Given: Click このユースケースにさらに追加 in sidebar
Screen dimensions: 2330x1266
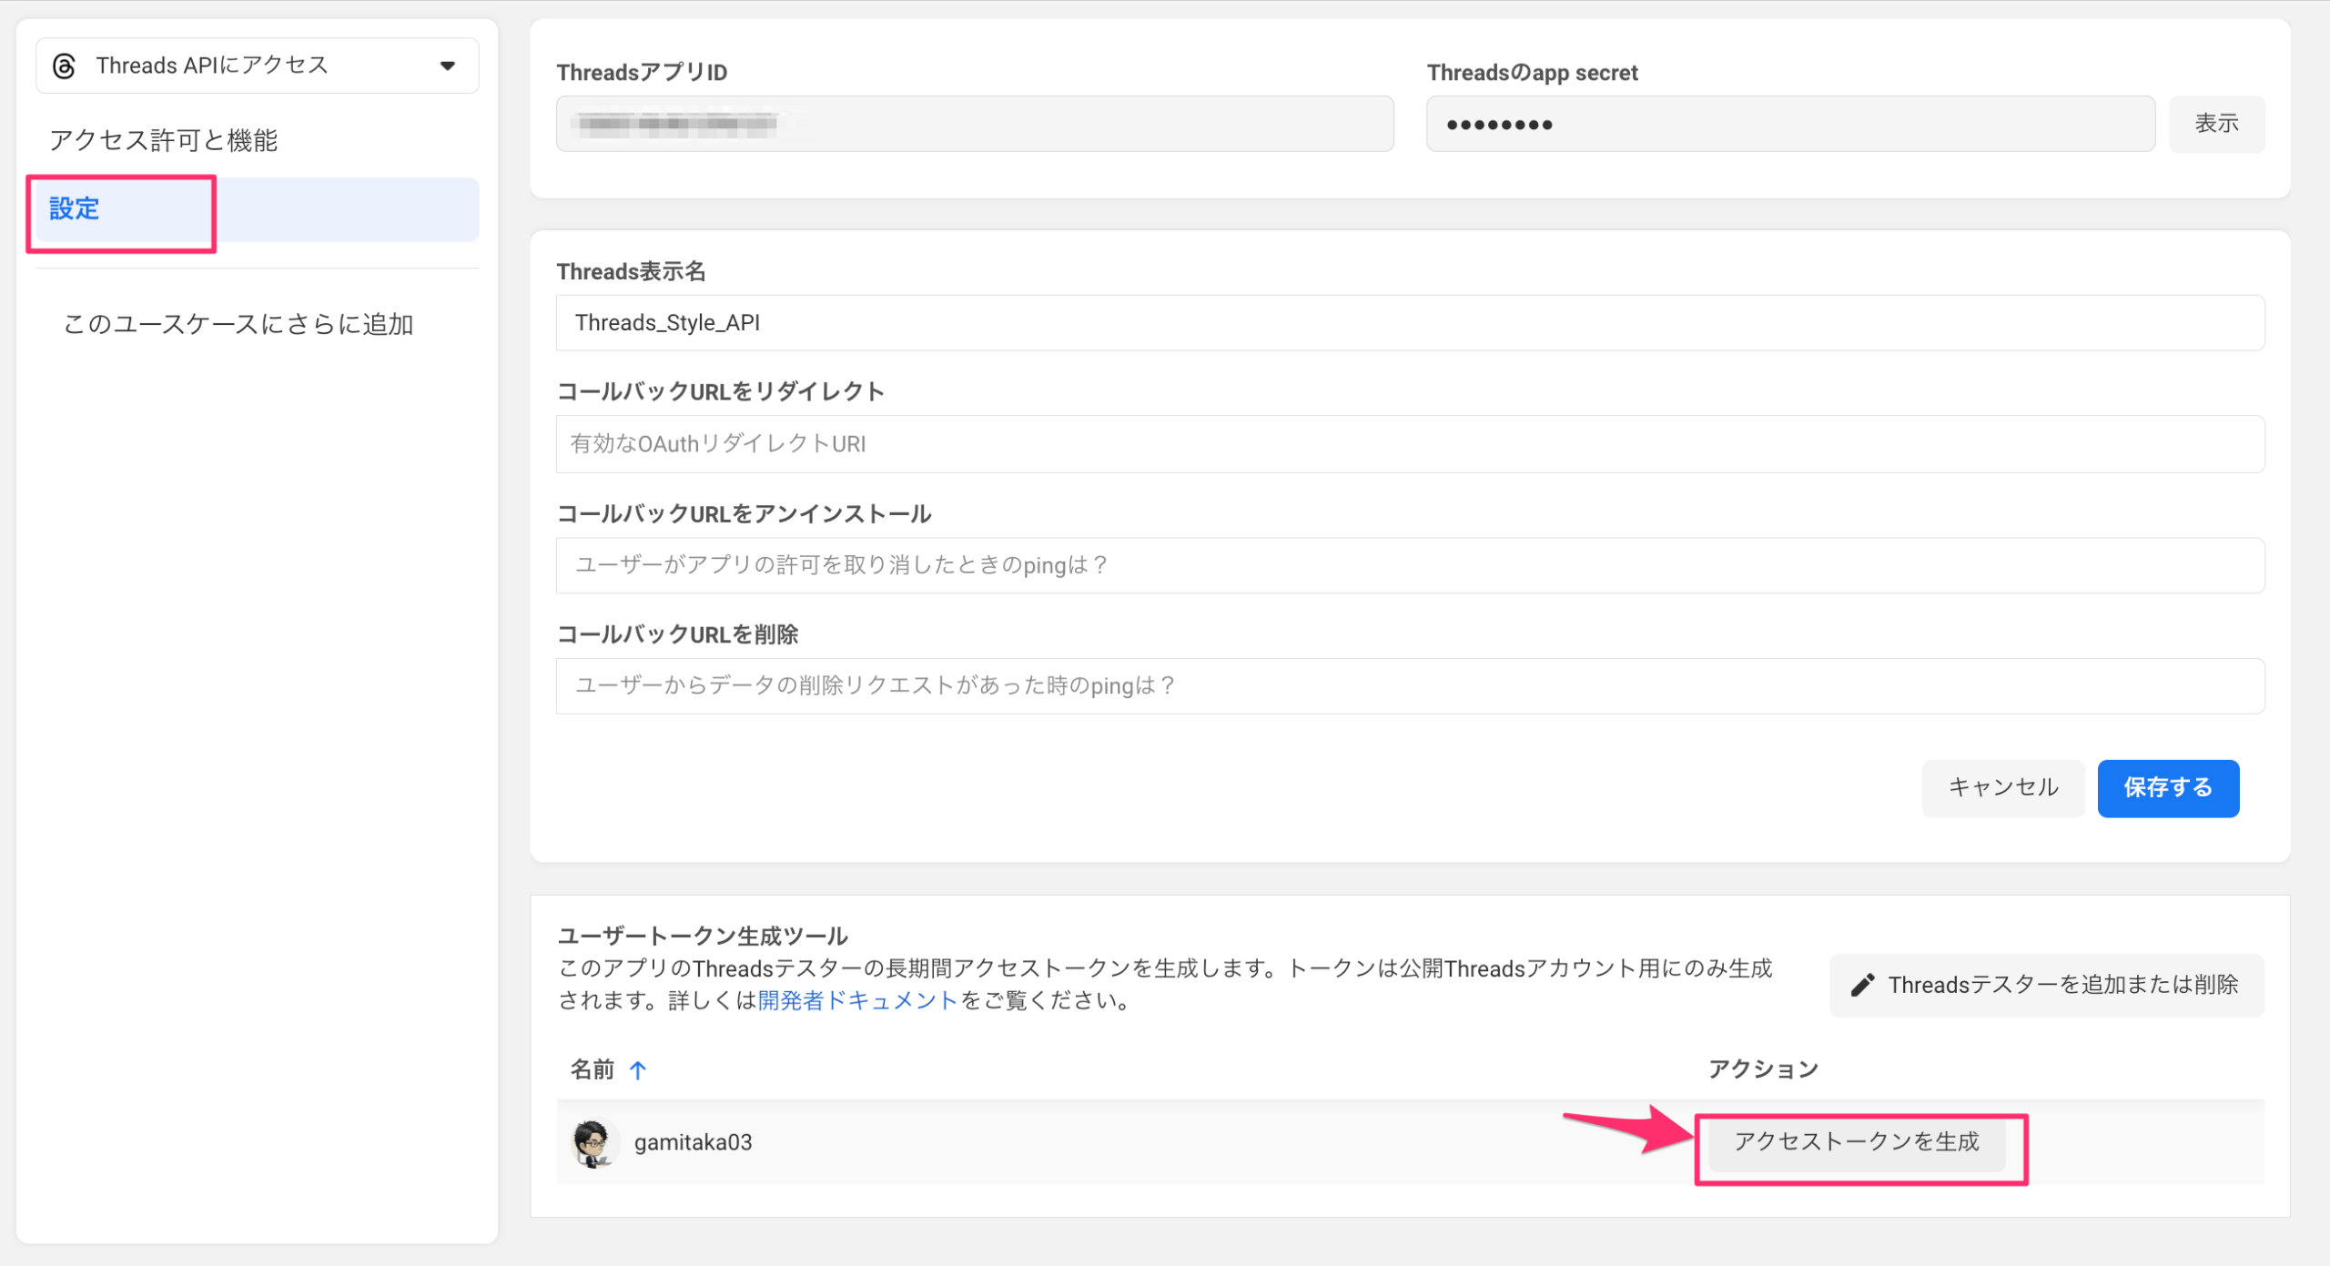Looking at the screenshot, I should pyautogui.click(x=238, y=324).
